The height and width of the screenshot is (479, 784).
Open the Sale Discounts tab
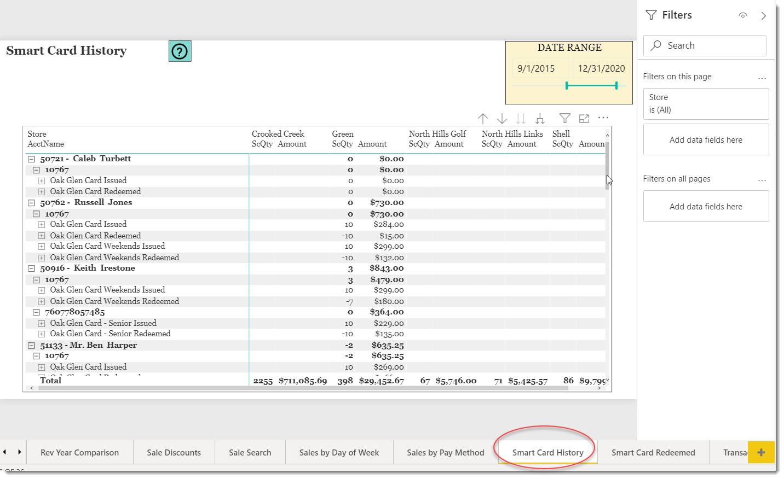coord(174,453)
